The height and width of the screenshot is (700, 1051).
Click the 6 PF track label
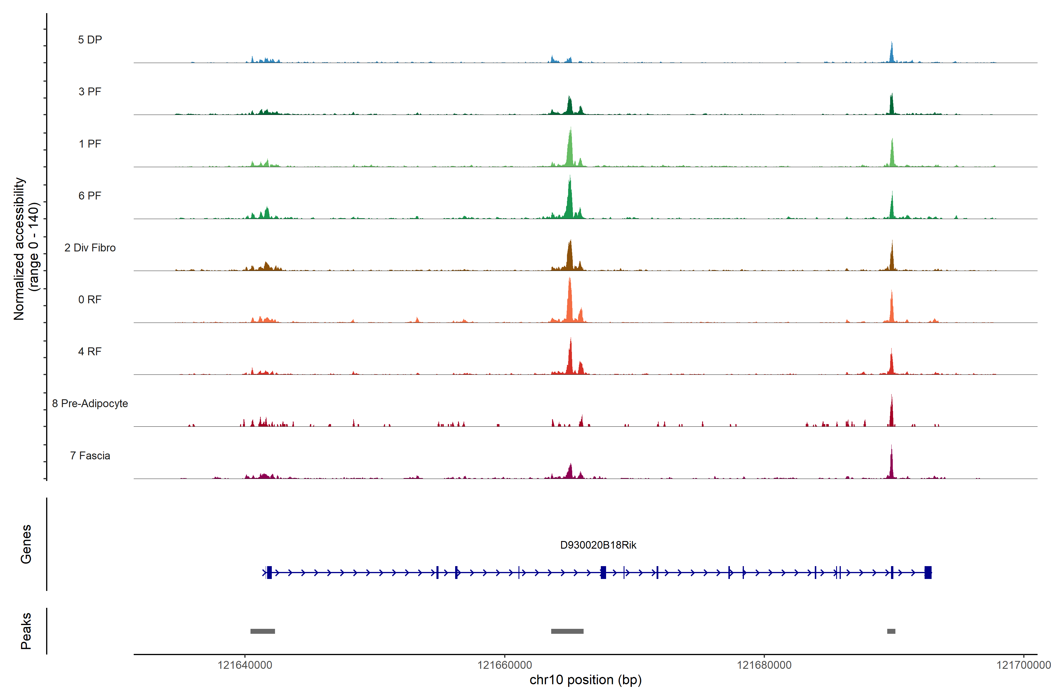(90, 195)
